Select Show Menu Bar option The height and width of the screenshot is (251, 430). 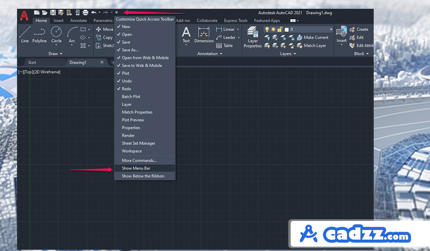(x=145, y=168)
